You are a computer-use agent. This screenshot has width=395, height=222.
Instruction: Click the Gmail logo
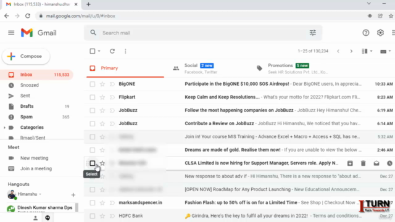click(38, 33)
